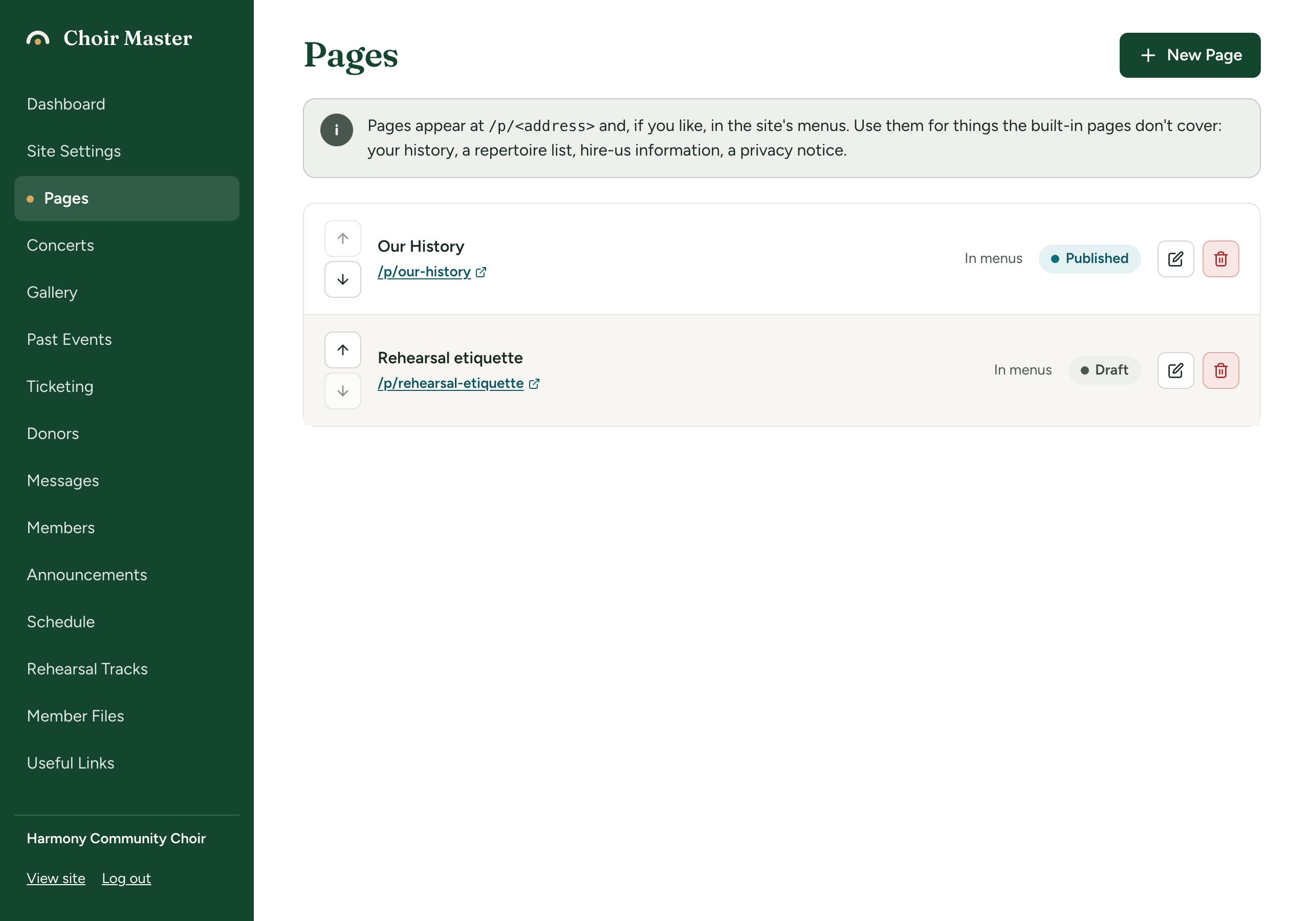Viewport: 1310px width, 921px height.
Task: Log out of the admin
Action: click(x=126, y=878)
